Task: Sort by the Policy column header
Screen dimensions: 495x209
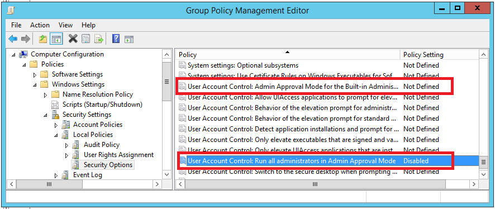Action: pyautogui.click(x=288, y=55)
